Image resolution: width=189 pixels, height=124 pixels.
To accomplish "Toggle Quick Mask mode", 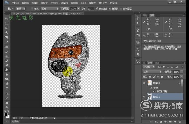I will [7, 121].
